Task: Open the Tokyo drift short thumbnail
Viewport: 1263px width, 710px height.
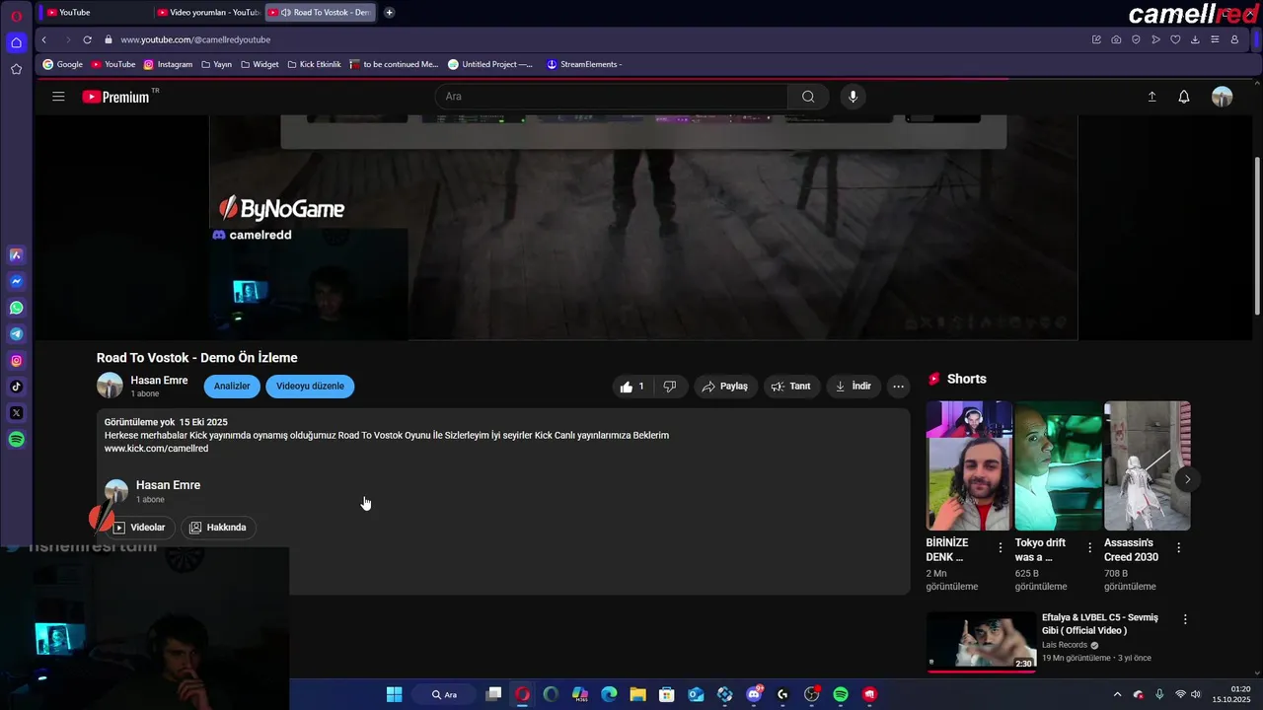Action: coord(1058,465)
